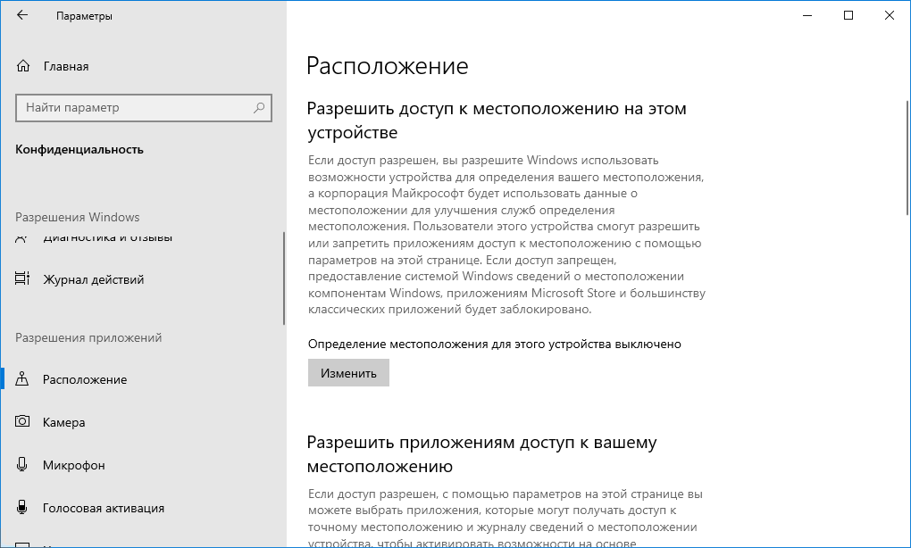Click the Разрешения Windows label
The image size is (911, 548).
78,217
